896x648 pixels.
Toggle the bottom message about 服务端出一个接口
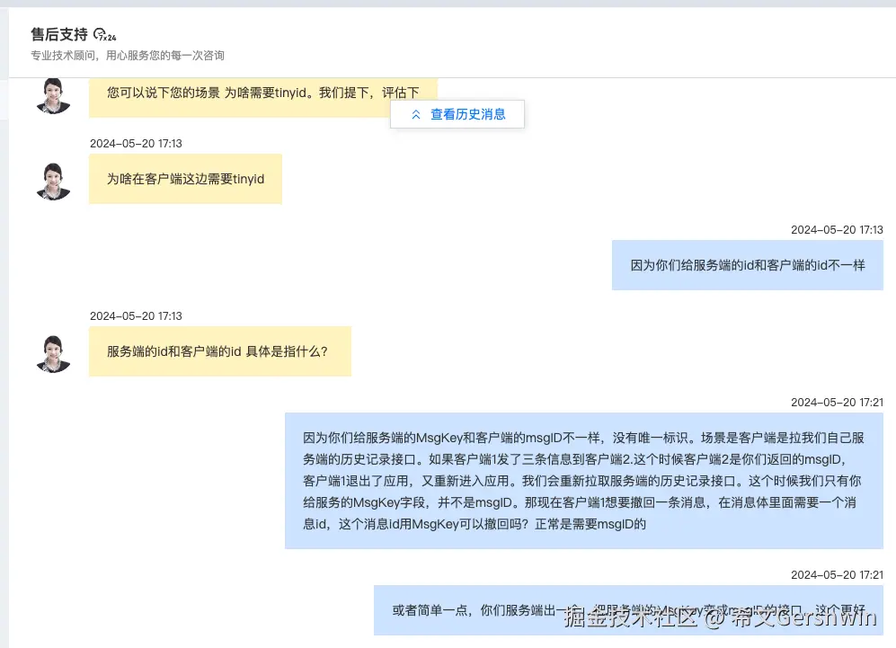click(629, 610)
